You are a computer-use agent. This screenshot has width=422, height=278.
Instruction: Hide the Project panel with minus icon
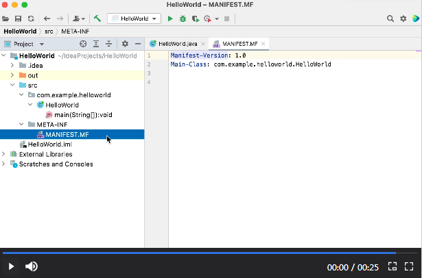[138, 44]
